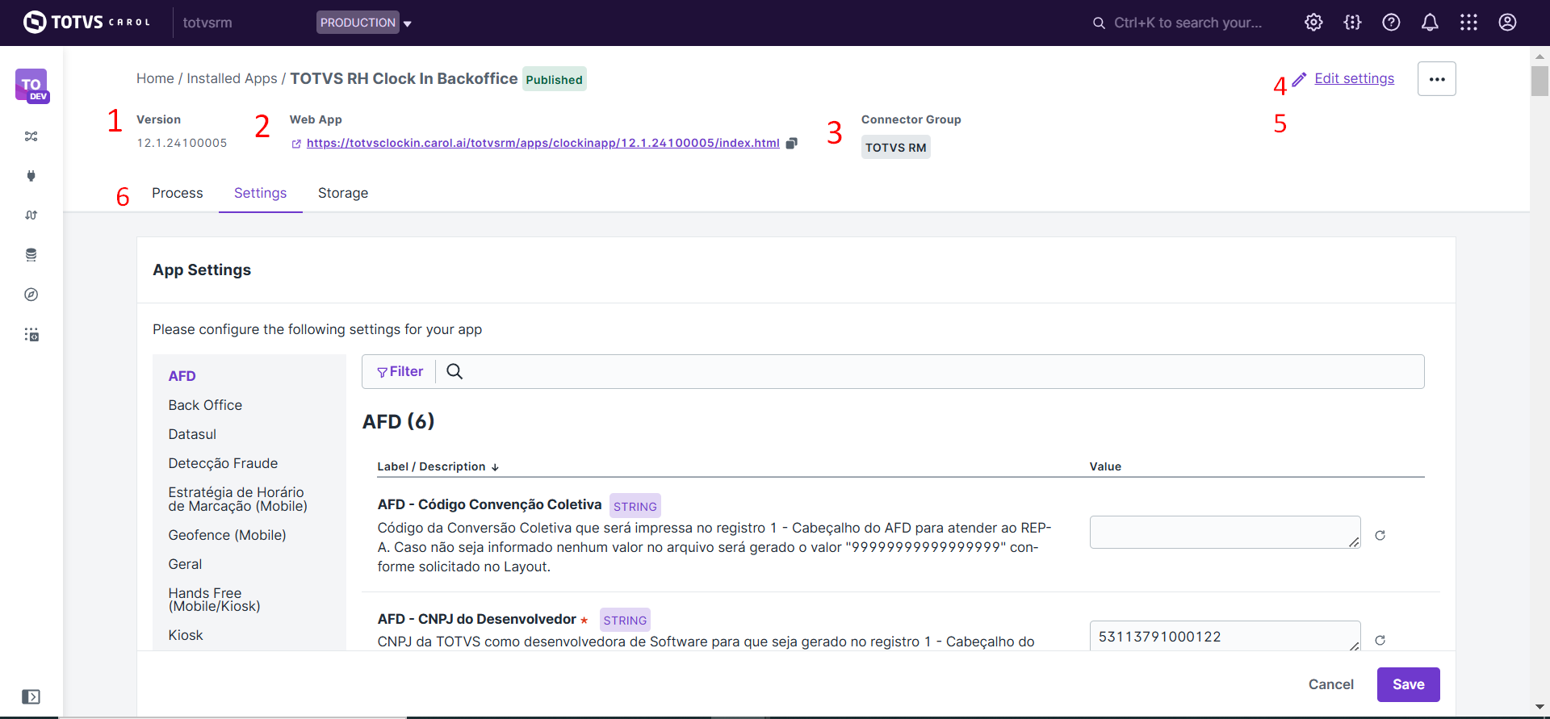Screen dimensions: 1550x719
Task: Open the Storage tab
Action: (343, 193)
